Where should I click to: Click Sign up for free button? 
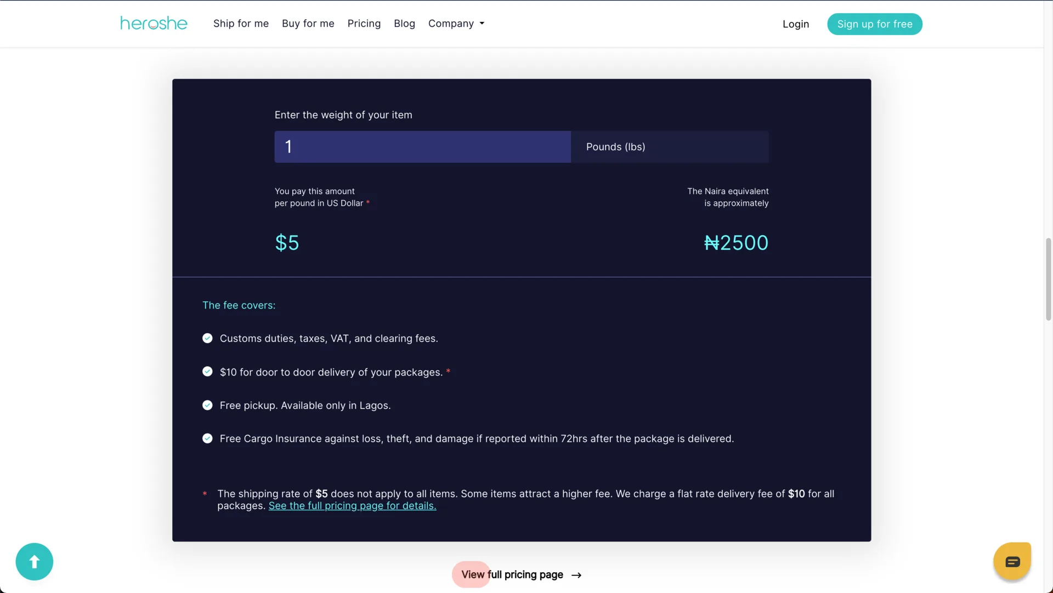[875, 24]
